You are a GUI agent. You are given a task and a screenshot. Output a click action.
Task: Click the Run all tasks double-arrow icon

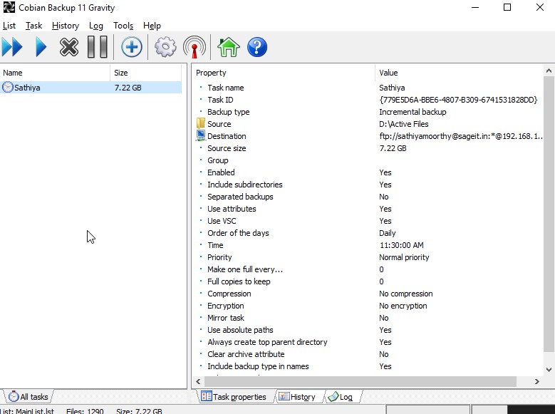click(x=12, y=48)
